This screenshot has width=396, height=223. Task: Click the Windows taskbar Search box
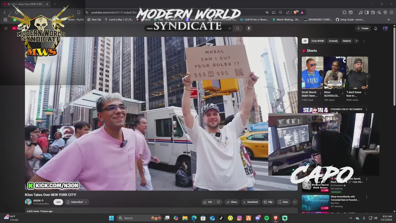[x=139, y=218]
